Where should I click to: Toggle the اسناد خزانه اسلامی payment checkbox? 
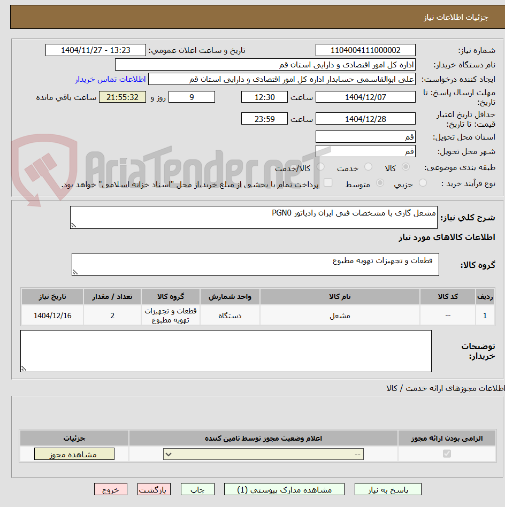pos(328,182)
